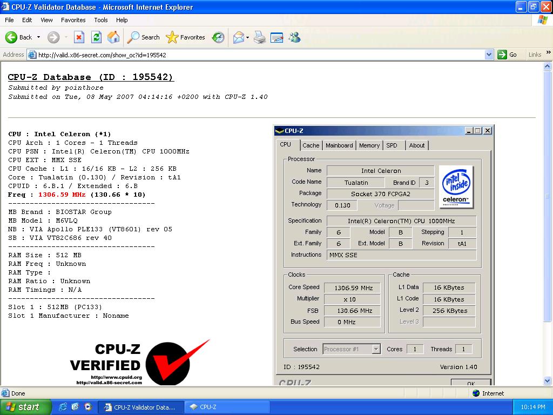The image size is (553, 415).
Task: Click in the Address URL field
Action: pos(261,55)
